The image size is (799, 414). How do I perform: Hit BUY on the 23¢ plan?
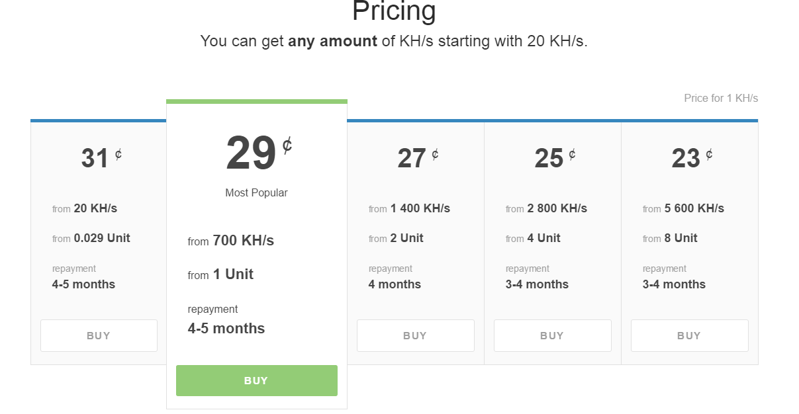click(x=689, y=335)
